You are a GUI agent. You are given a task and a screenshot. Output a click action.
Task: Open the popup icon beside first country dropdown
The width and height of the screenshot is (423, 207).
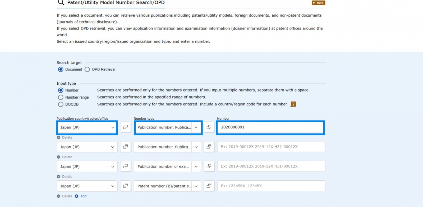[x=126, y=127]
